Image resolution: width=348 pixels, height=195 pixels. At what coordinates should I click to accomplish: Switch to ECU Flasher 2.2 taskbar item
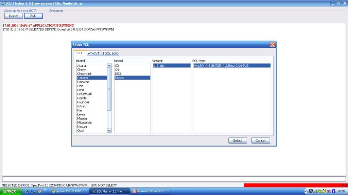(x=109, y=191)
